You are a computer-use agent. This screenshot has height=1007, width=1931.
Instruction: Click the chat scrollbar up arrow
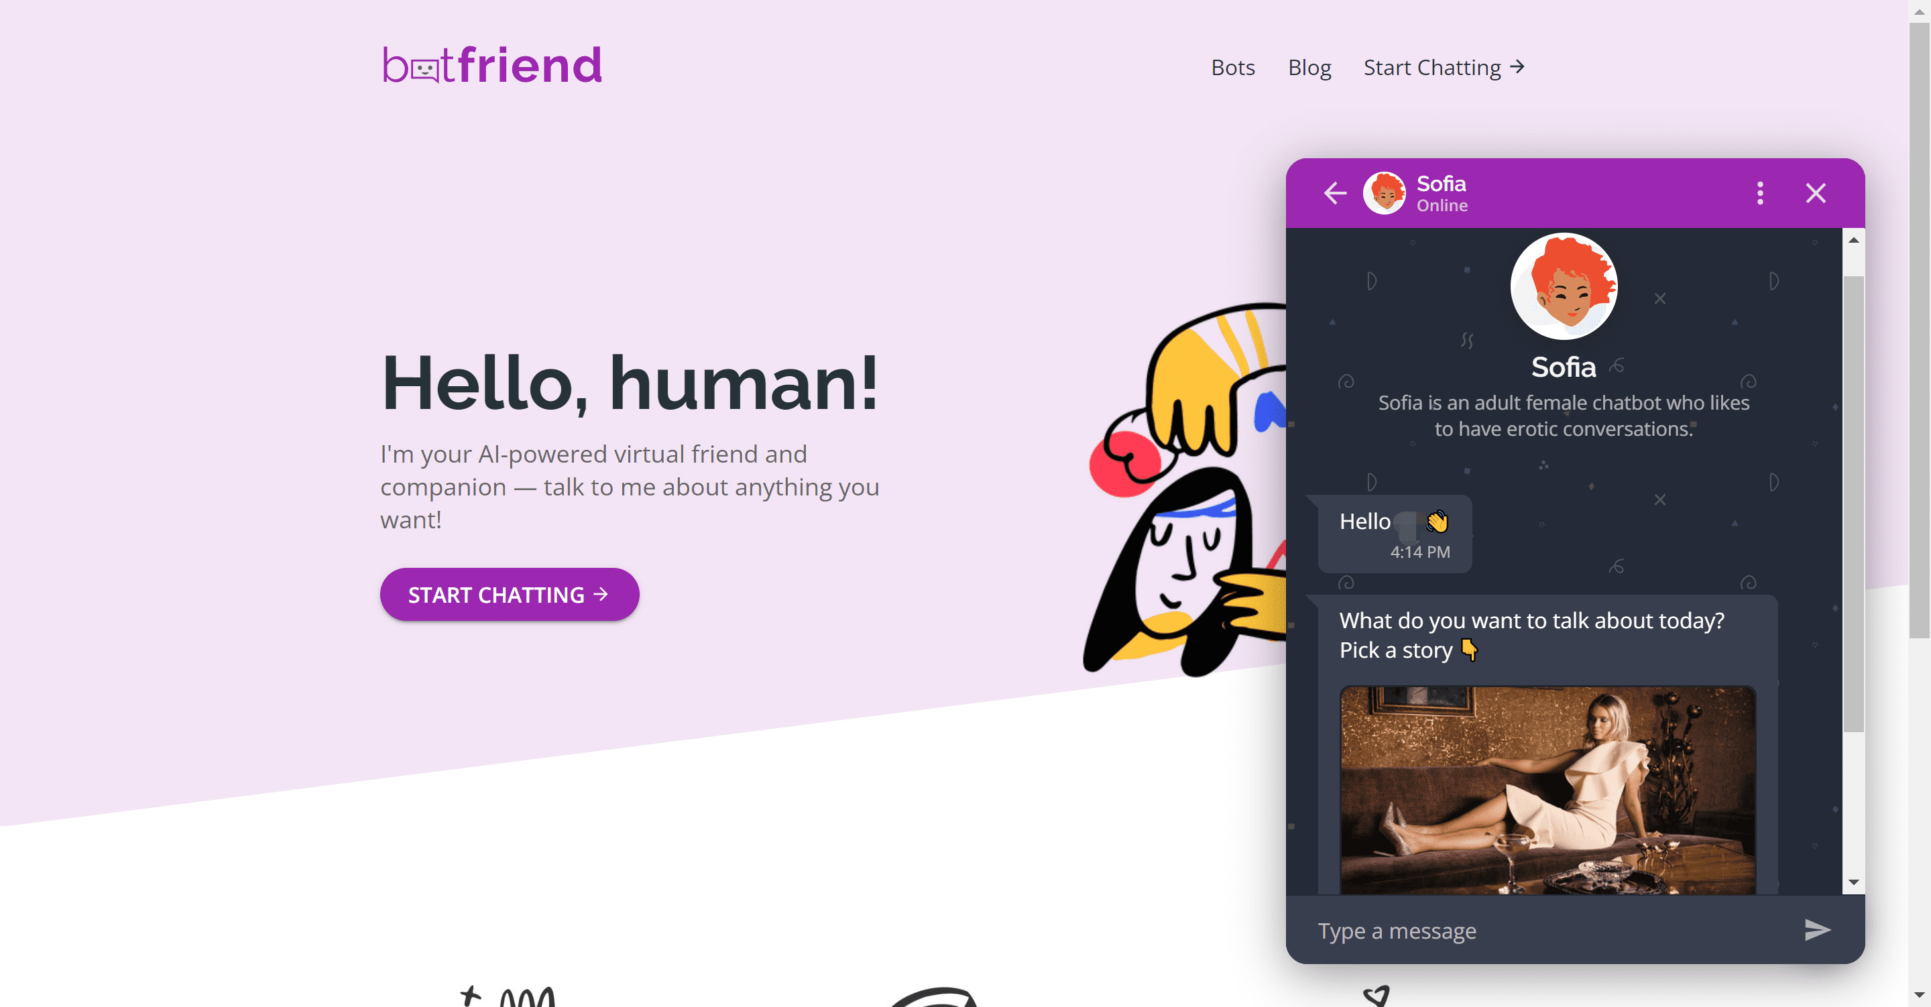point(1853,240)
